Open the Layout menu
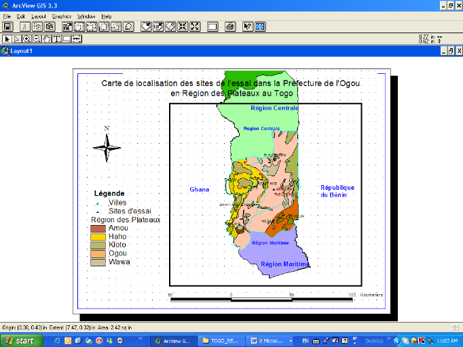 39,16
